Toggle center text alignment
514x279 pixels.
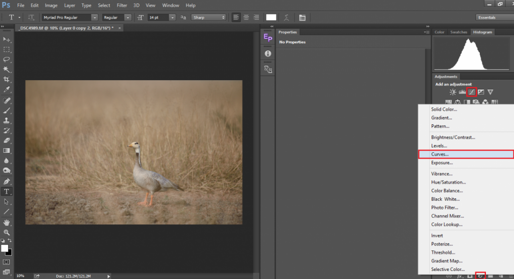tap(246, 18)
